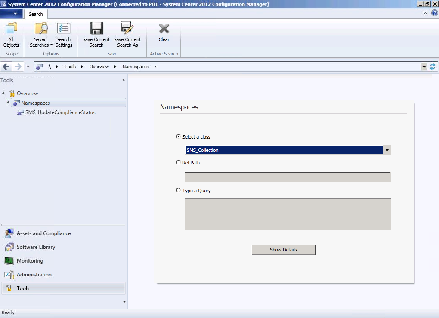Image resolution: width=439 pixels, height=318 pixels.
Task: Collapse the Overview tree node
Action: point(3,93)
